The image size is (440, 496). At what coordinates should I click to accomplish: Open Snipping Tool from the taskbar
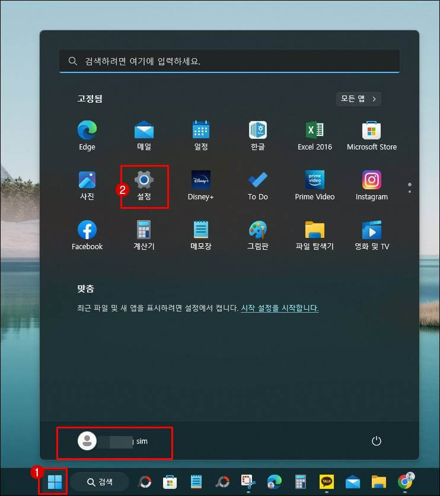click(248, 482)
